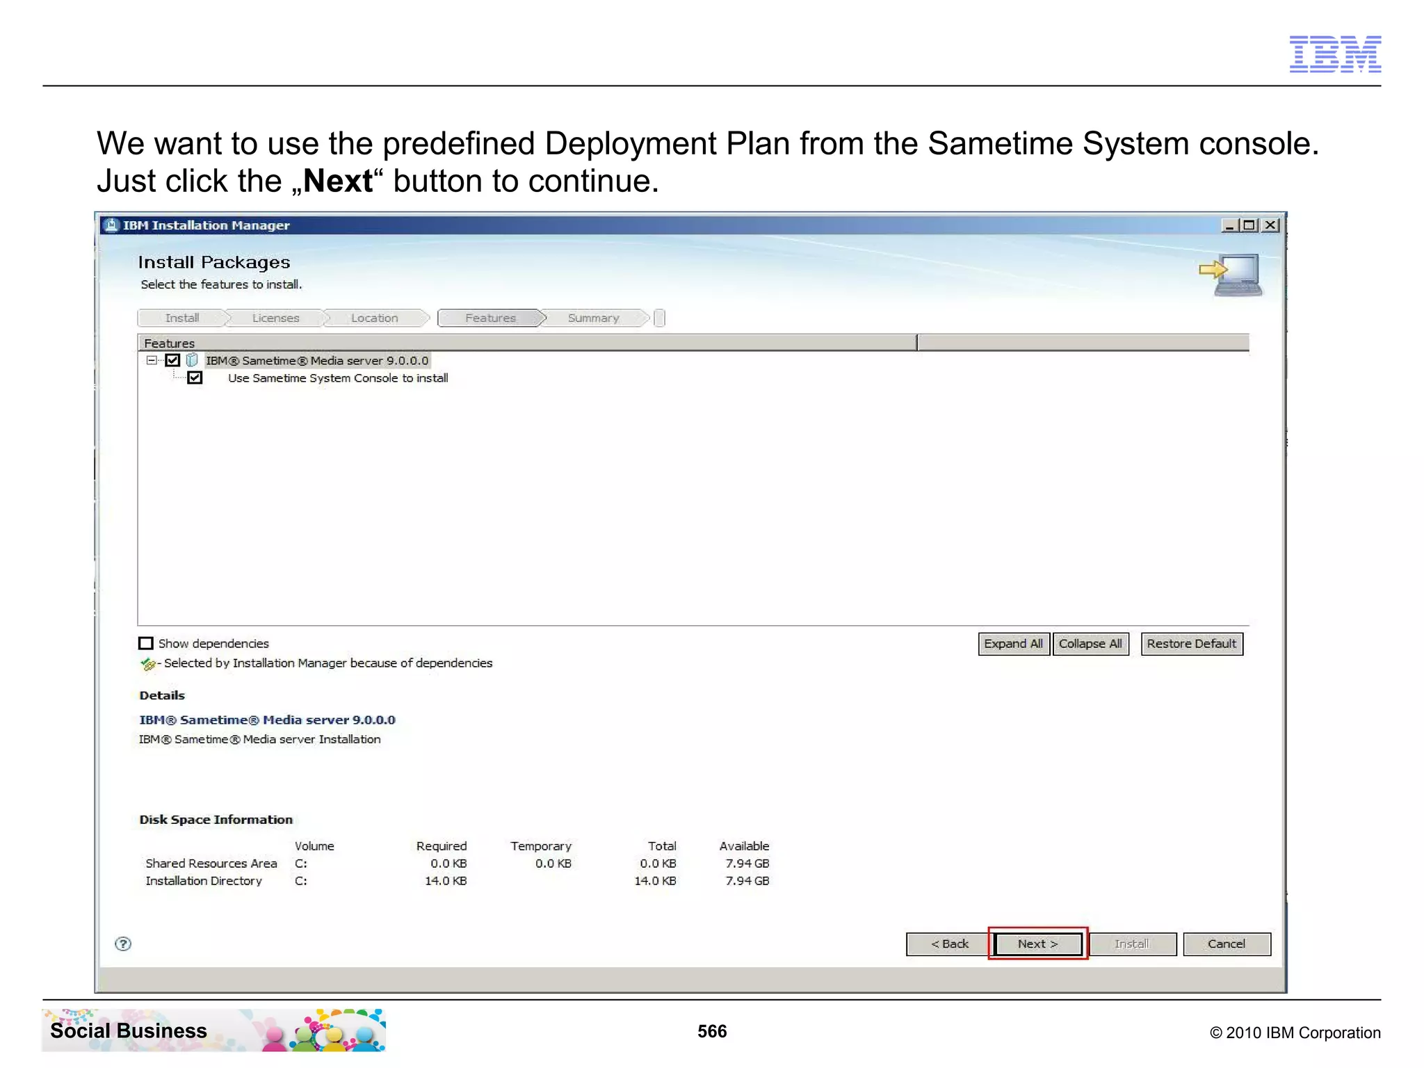The width and height of the screenshot is (1424, 1068).
Task: Continue with the Next button
Action: [x=1038, y=944]
